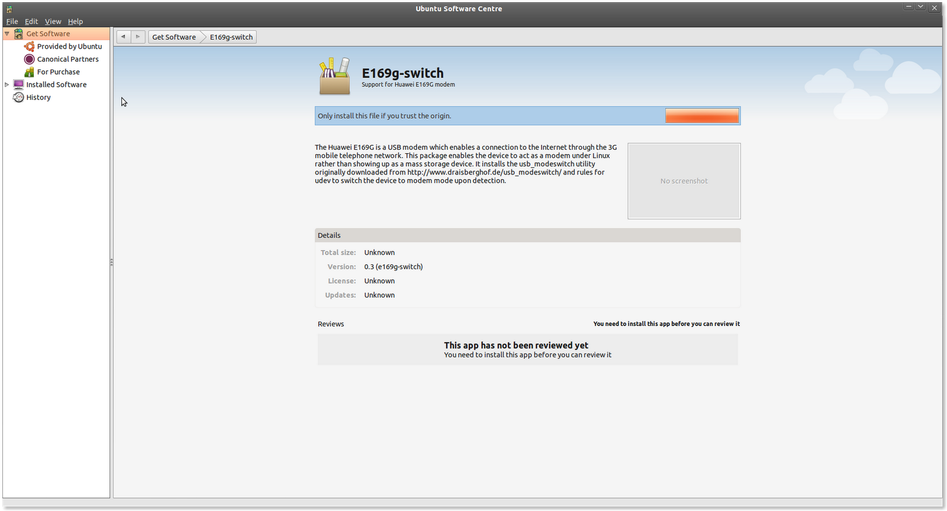Click the Provided by Ubuntu icon
This screenshot has height=511, width=947.
[x=29, y=46]
